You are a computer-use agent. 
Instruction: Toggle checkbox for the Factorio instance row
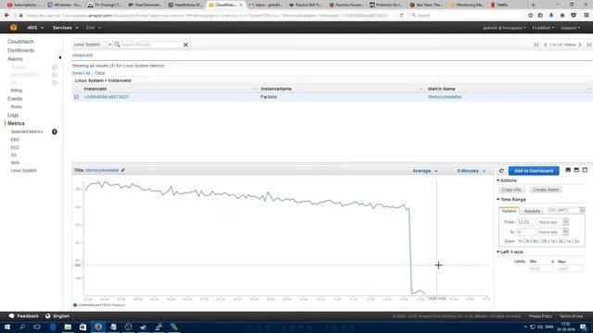76,97
